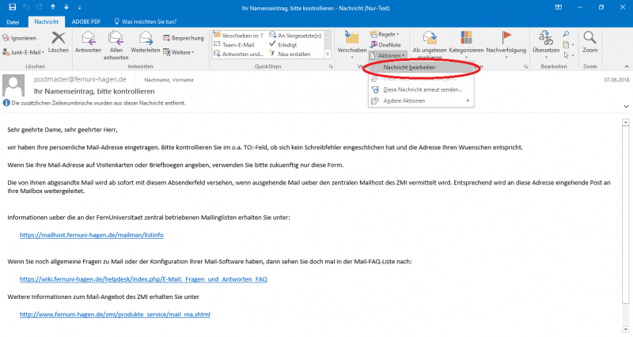This screenshot has width=633, height=337.
Task: Click the Ignorieren button
Action: pyautogui.click(x=19, y=38)
